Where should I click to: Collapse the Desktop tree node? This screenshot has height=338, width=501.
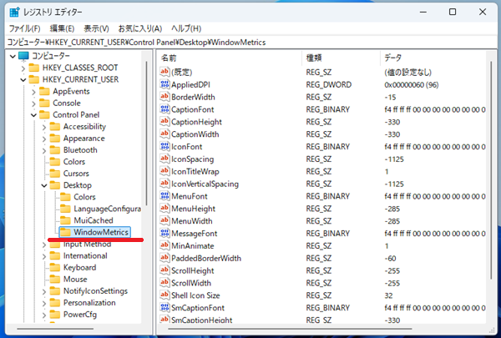(x=44, y=185)
